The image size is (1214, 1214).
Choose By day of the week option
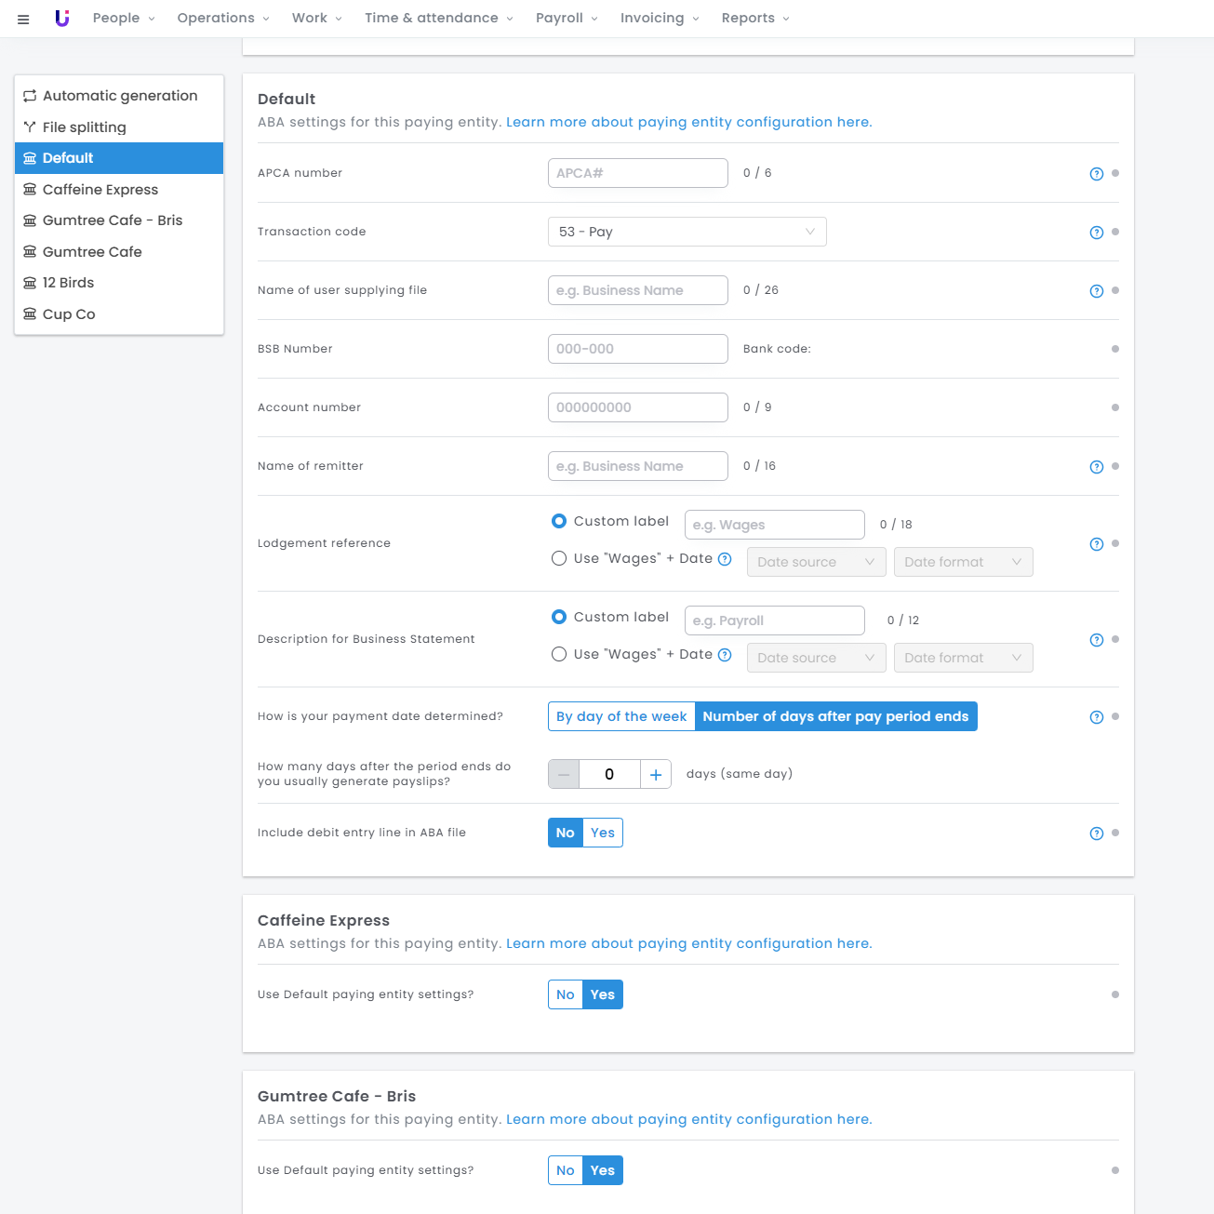(x=621, y=716)
